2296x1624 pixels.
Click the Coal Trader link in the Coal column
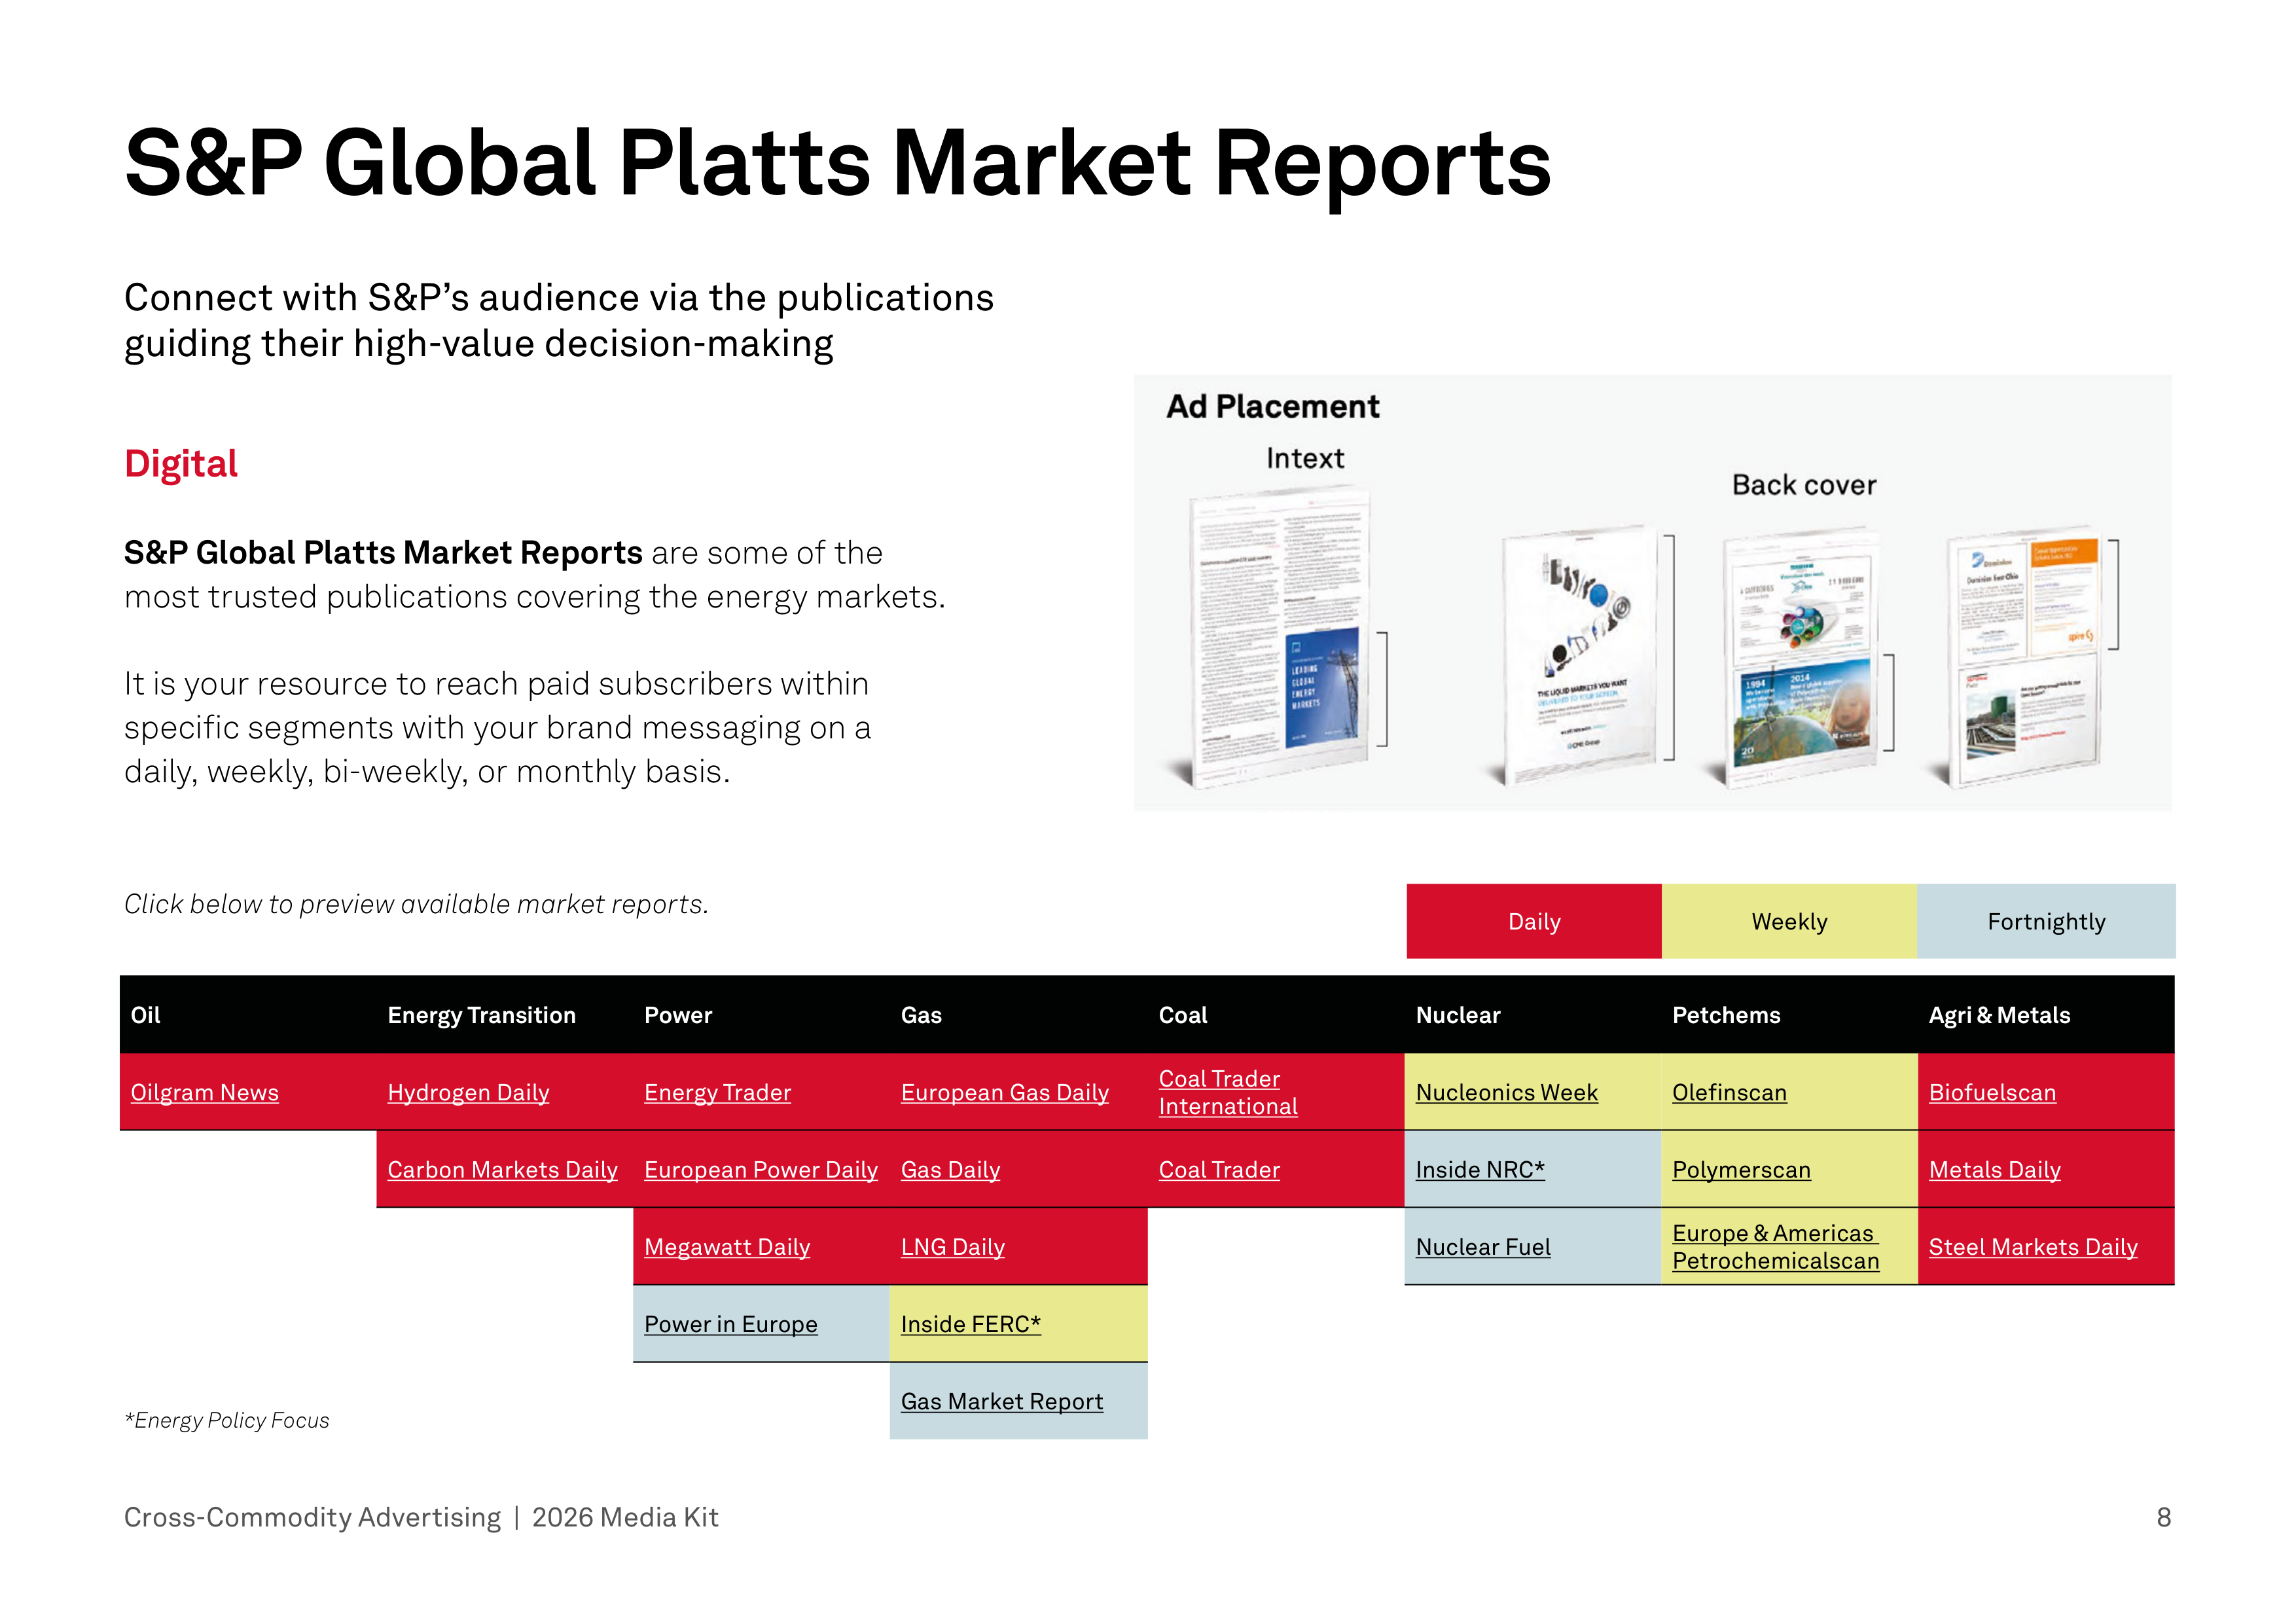(1218, 1169)
